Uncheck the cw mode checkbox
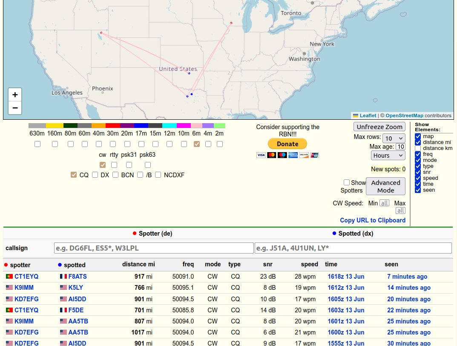The height and width of the screenshot is (346, 457). pyautogui.click(x=103, y=165)
